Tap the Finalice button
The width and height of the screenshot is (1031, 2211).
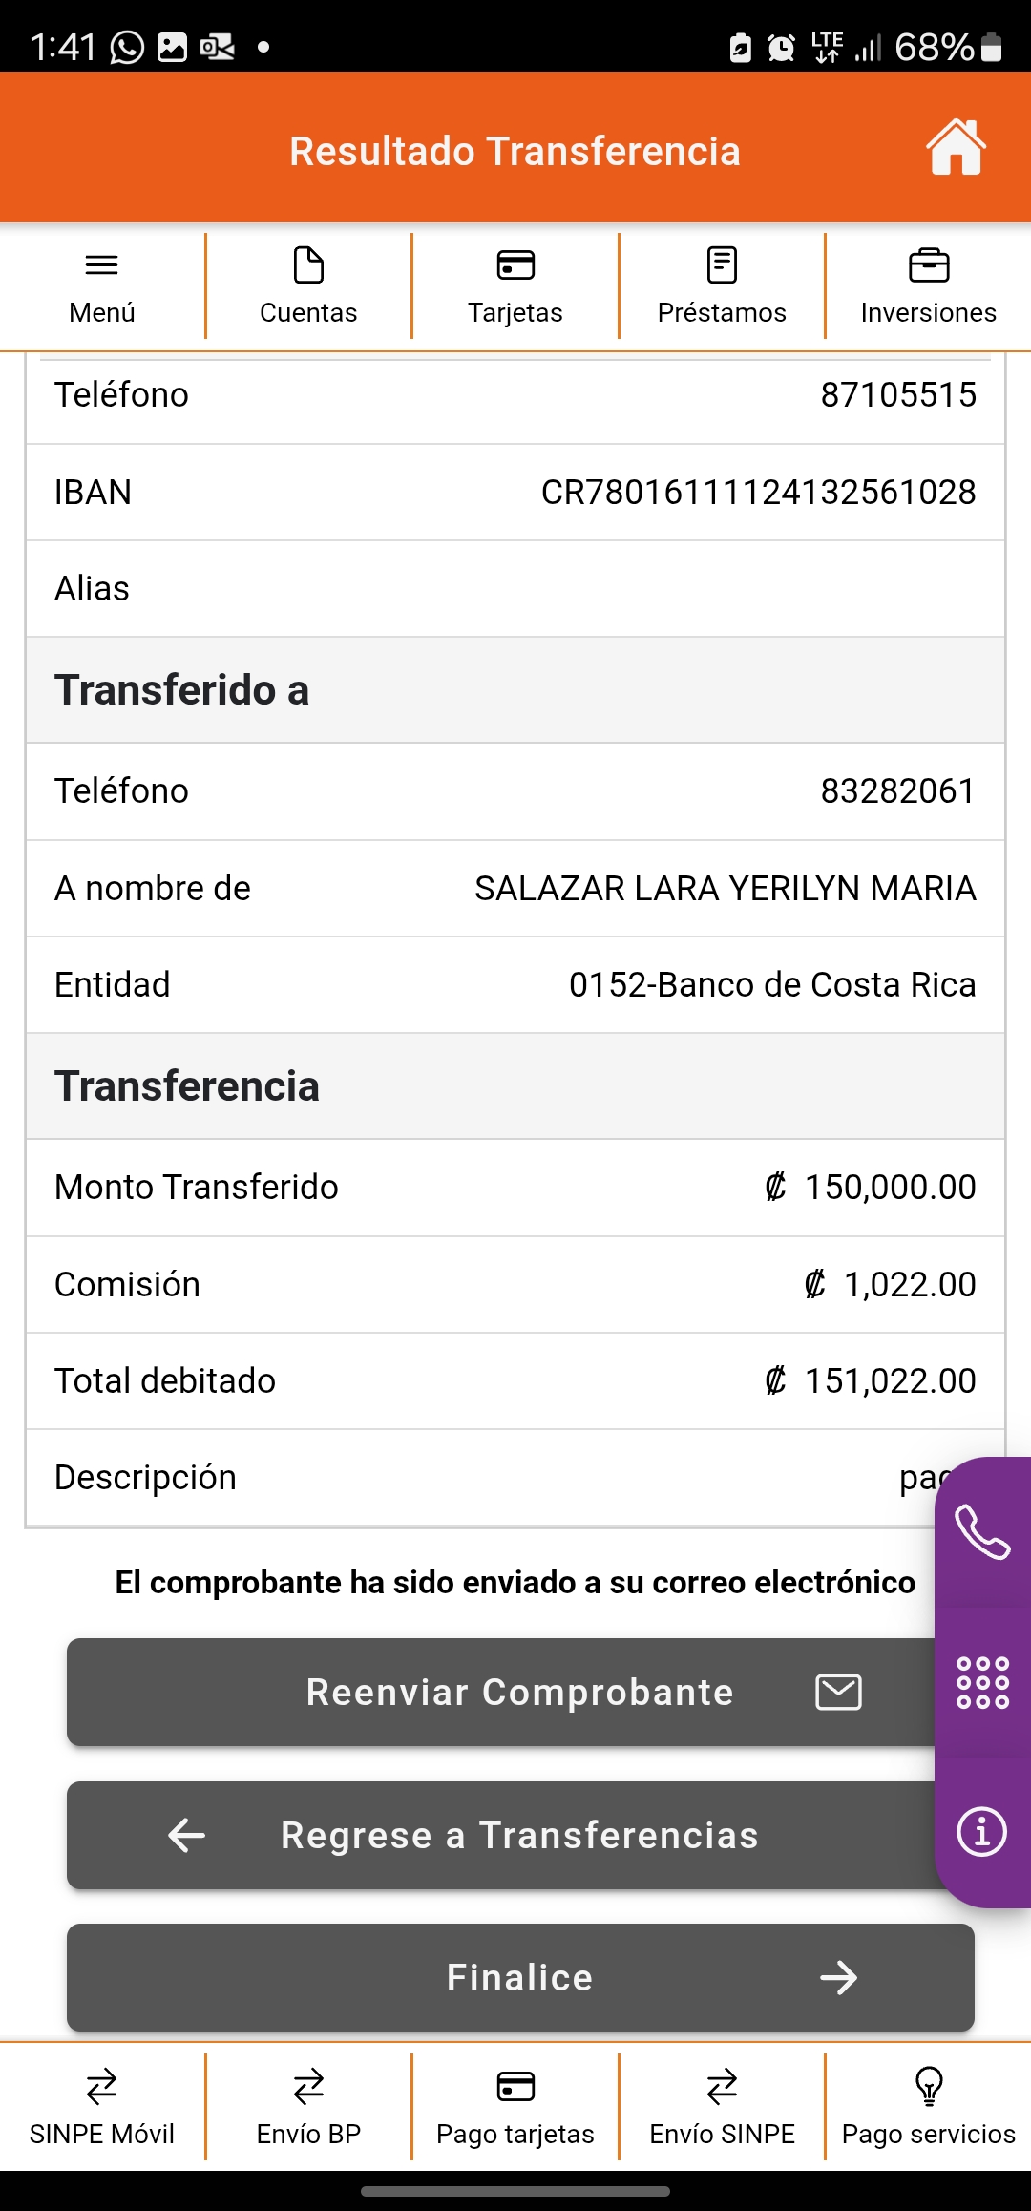click(520, 1977)
